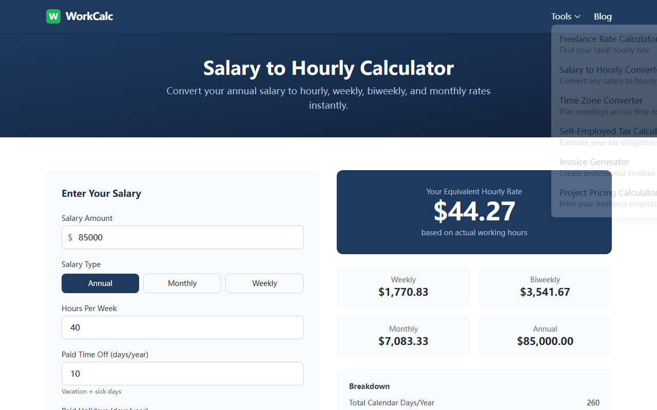The height and width of the screenshot is (410, 657).
Task: Click the Hours Per Week field
Action: pyautogui.click(x=183, y=327)
